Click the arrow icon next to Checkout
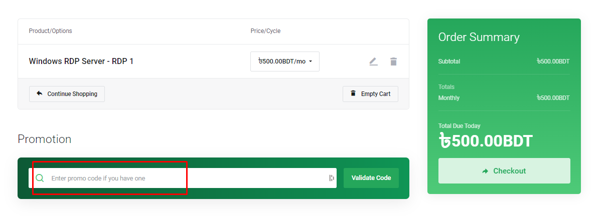605x216 pixels. [485, 171]
